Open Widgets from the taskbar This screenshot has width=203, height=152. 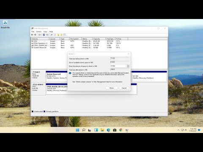point(96,130)
